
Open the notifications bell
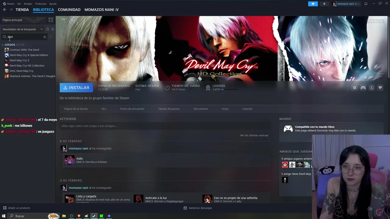pyautogui.click(x=324, y=4)
